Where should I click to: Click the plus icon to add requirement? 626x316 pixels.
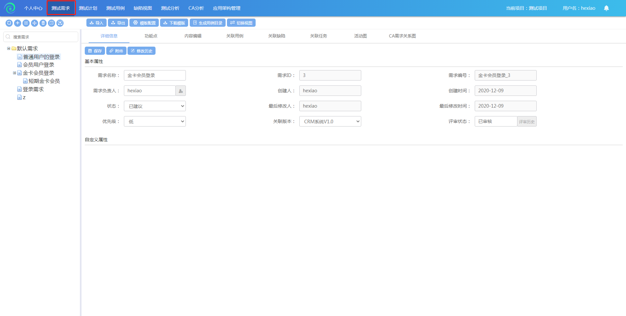(18, 23)
